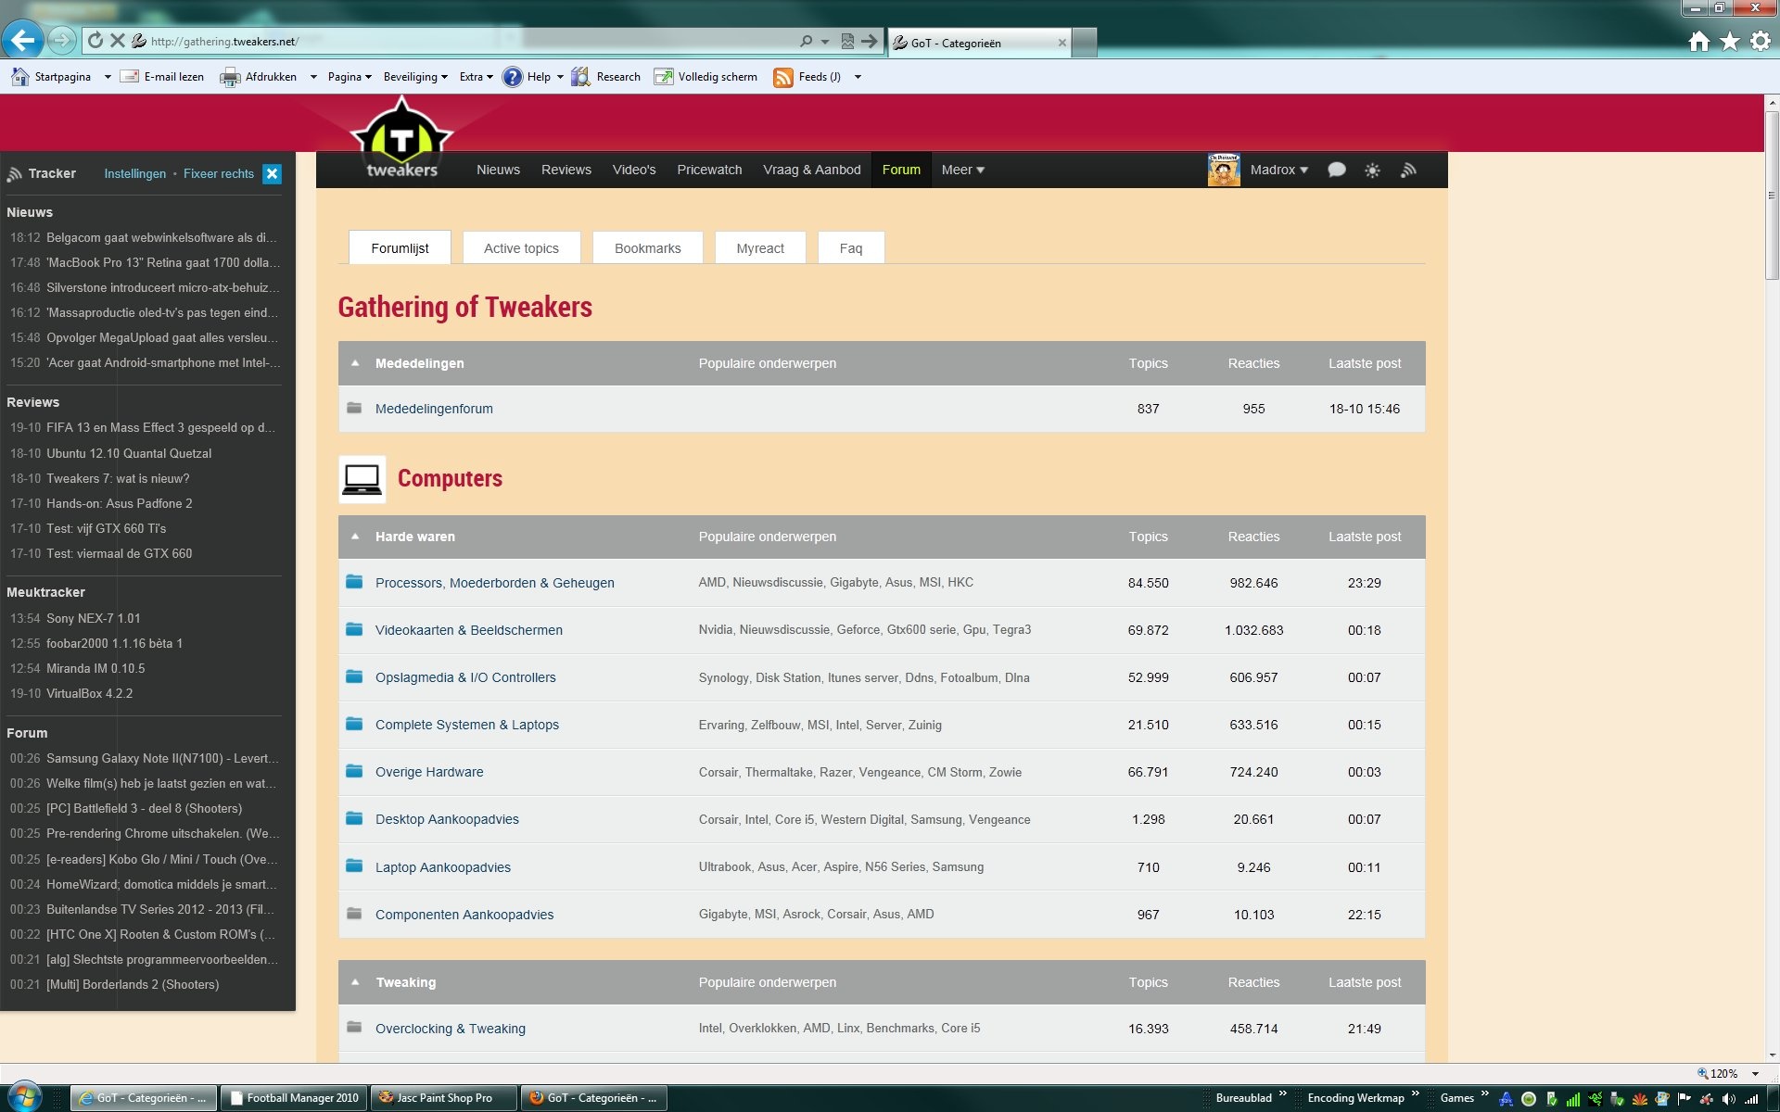1780x1112 pixels.
Task: Toggle the brightness sun icon in navbar
Action: coord(1372,171)
